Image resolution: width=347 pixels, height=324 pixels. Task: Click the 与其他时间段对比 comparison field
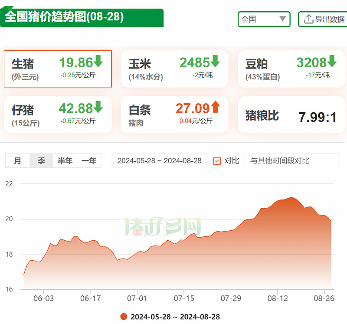(292, 160)
